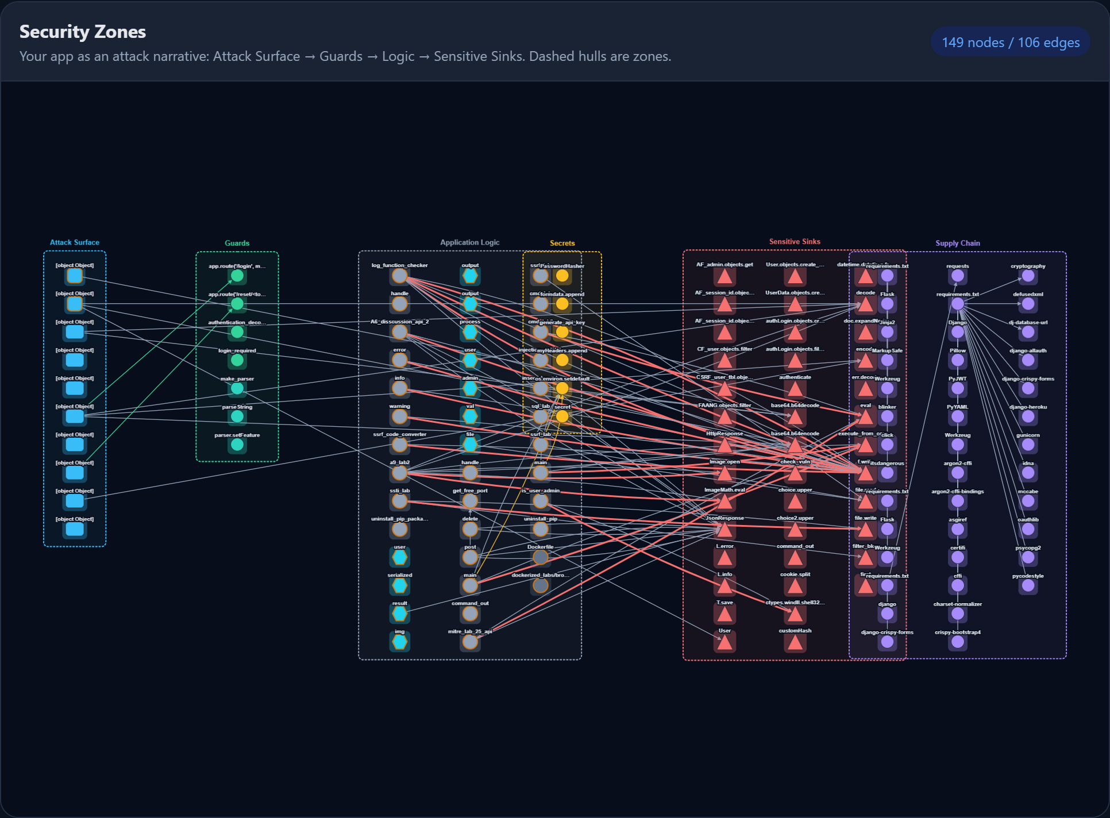This screenshot has width=1110, height=818.
Task: Select the PyJWT package node
Action: pyautogui.click(x=958, y=388)
